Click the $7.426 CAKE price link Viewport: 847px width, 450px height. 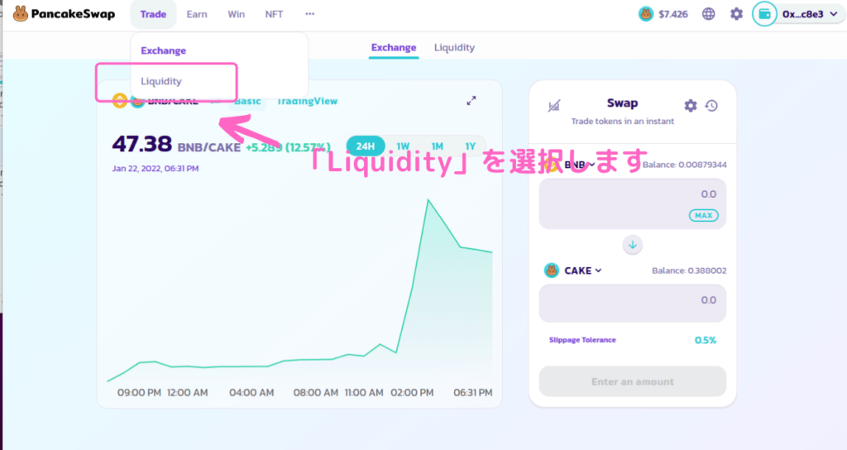673,14
